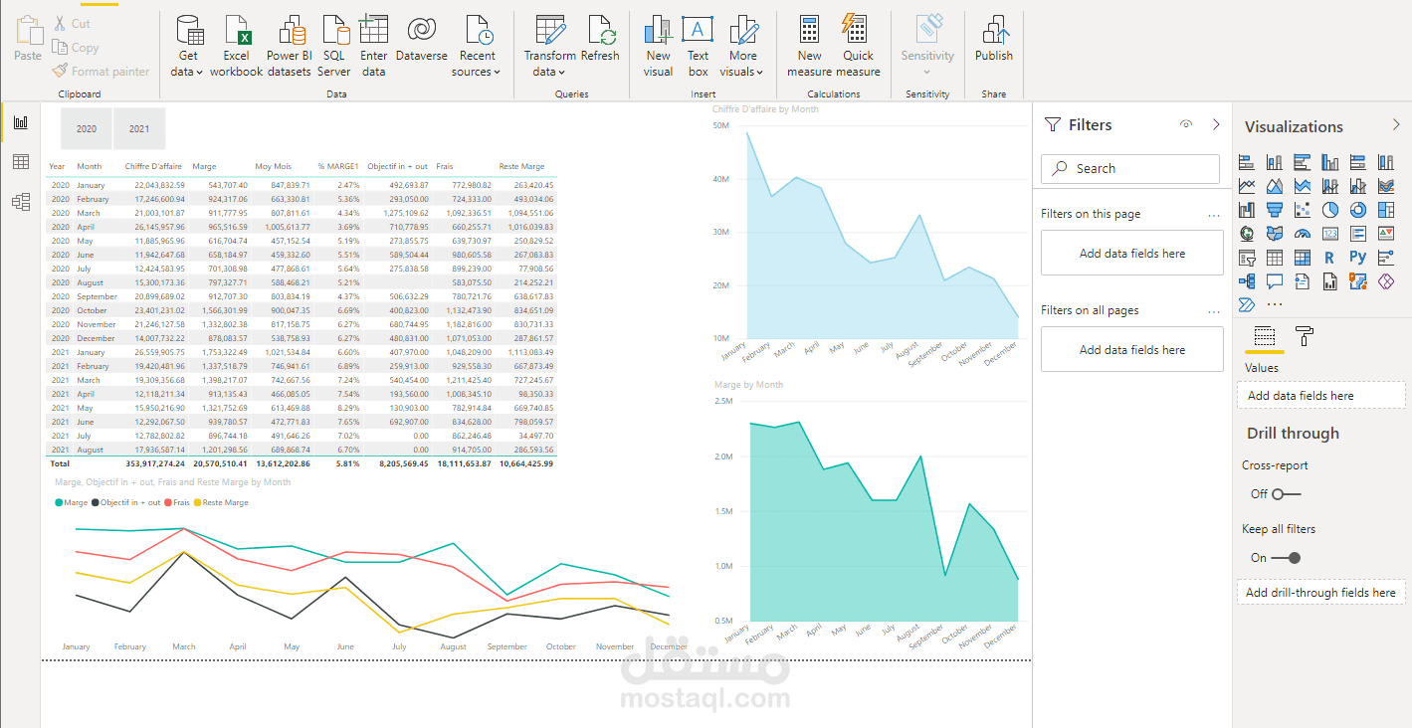Insert a Python visual
This screenshot has width=1412, height=728.
1358,258
